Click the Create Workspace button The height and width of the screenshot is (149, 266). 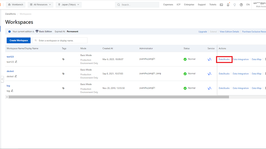[x=19, y=40]
